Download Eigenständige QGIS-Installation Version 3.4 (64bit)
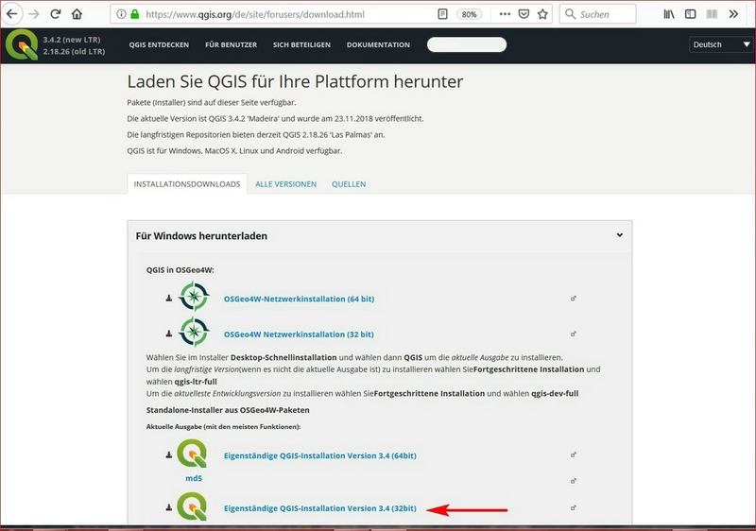 pyautogui.click(x=320, y=455)
